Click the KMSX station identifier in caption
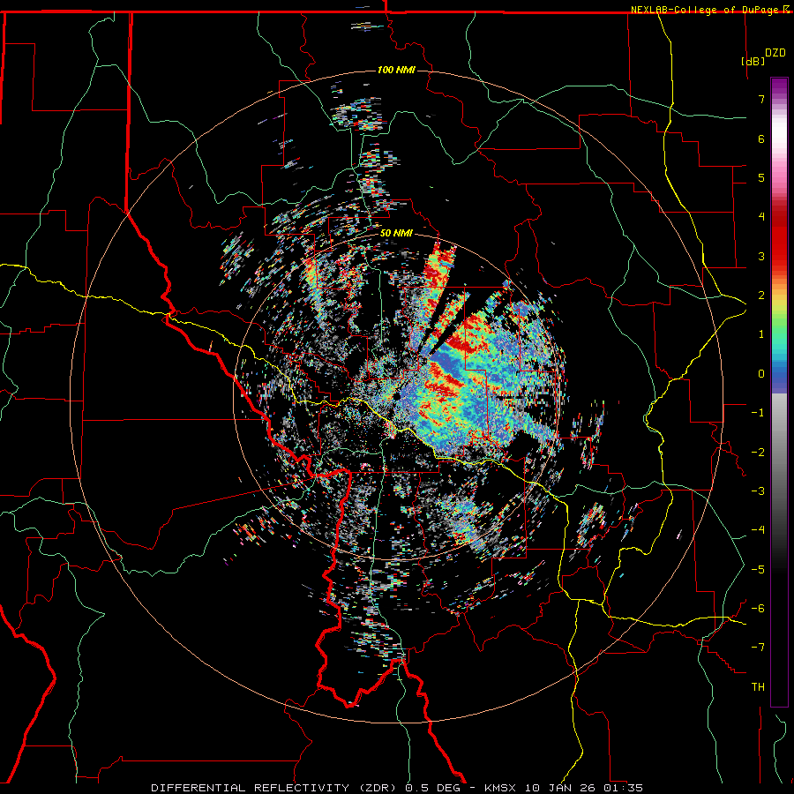Image resolution: width=794 pixels, height=794 pixels. (502, 788)
